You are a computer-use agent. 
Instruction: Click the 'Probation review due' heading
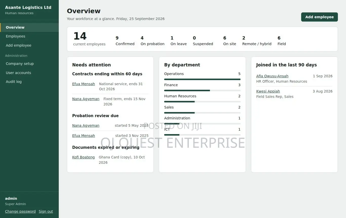(x=95, y=116)
